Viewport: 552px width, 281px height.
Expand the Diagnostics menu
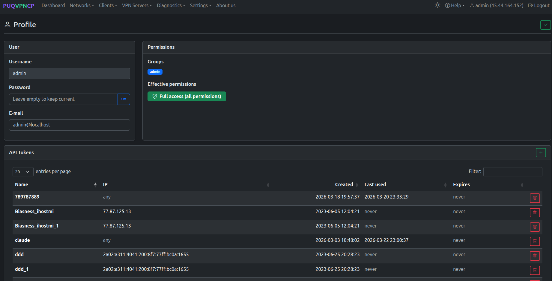pos(171,5)
